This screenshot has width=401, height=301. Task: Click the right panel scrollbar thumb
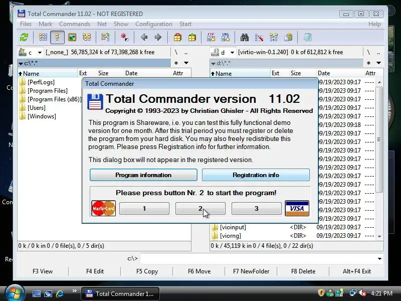pos(379,139)
